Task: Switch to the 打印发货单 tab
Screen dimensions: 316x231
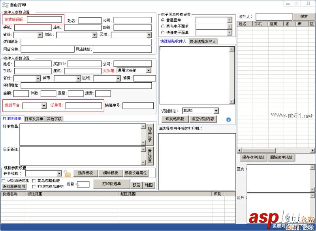Action: tap(35, 118)
